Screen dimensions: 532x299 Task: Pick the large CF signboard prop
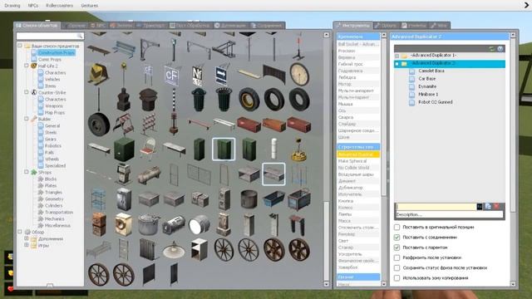pos(171,76)
